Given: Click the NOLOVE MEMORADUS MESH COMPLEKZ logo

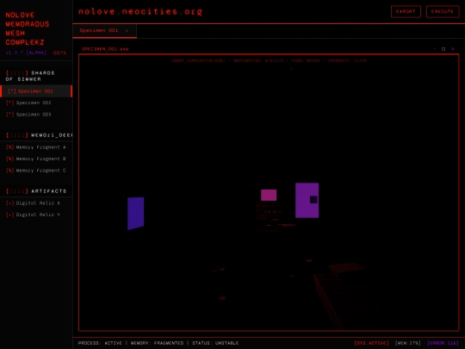Looking at the screenshot, I should pos(28,28).
